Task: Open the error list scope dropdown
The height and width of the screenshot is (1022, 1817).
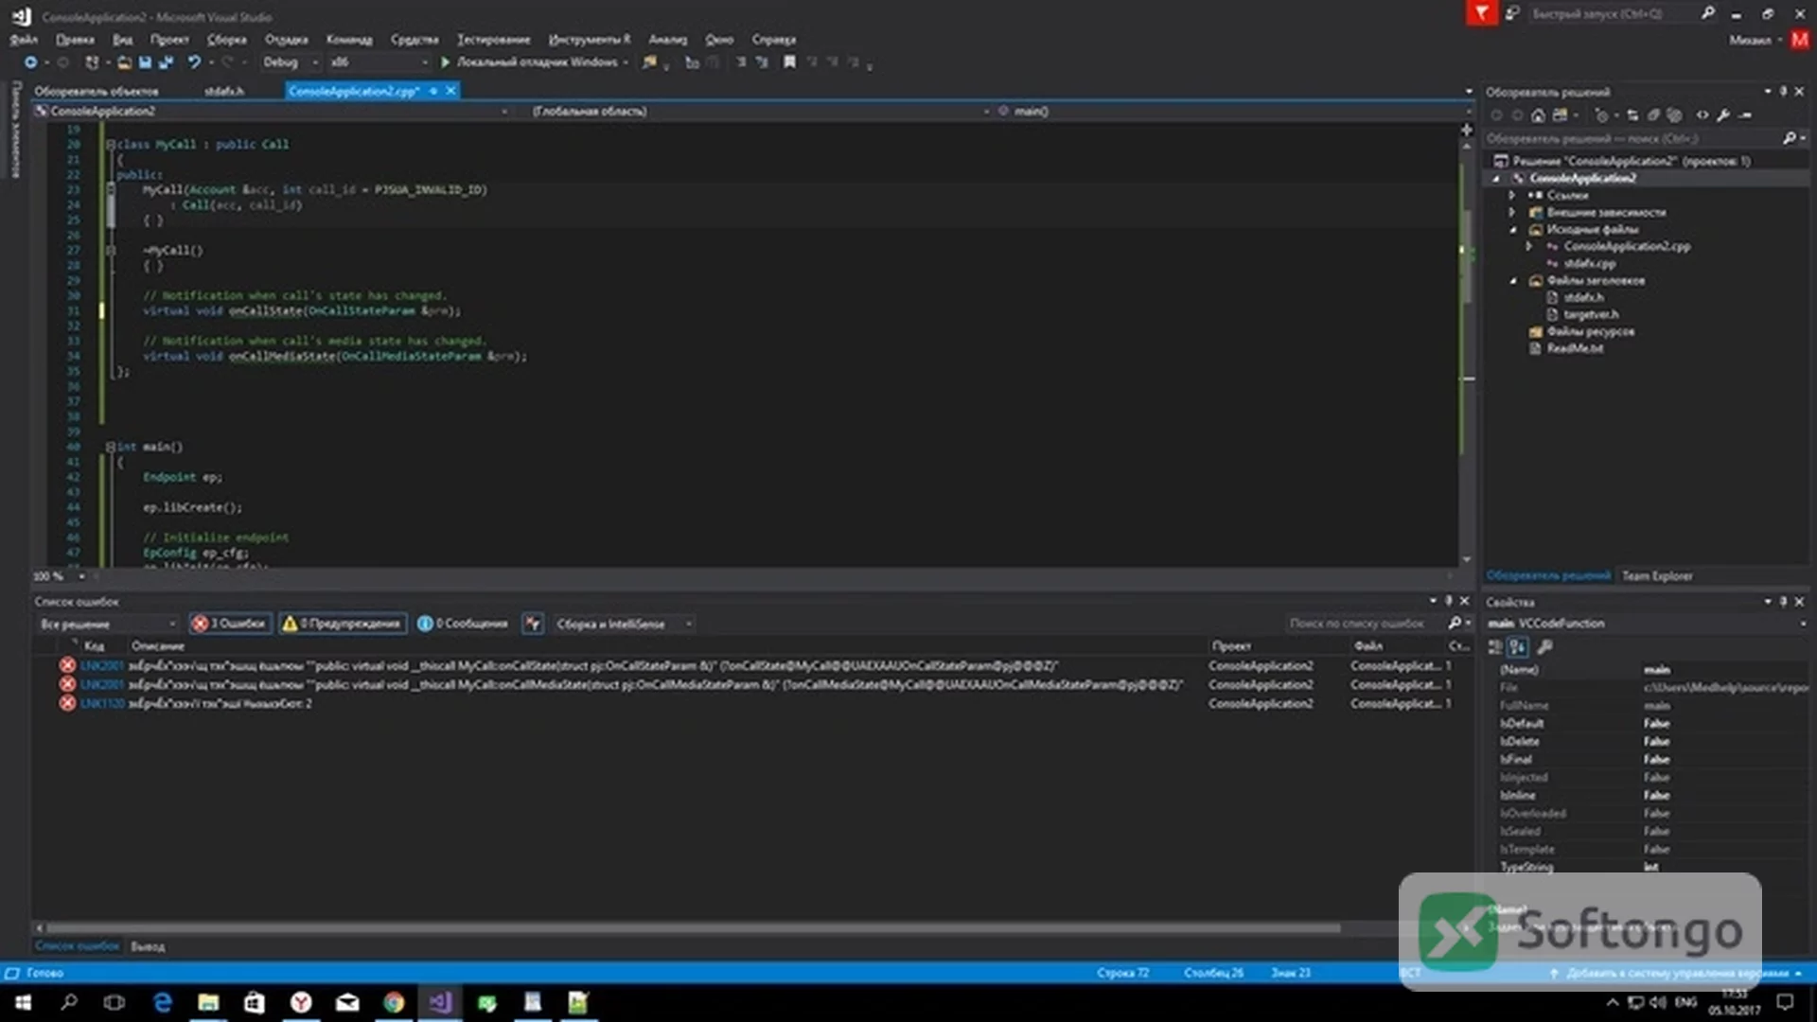Action: click(x=108, y=624)
